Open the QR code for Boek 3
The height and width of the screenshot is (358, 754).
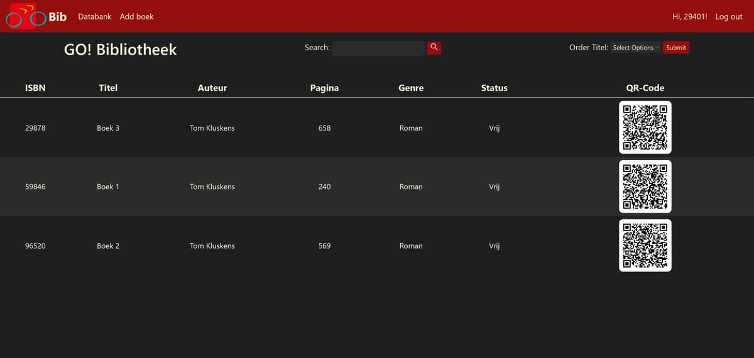click(645, 127)
